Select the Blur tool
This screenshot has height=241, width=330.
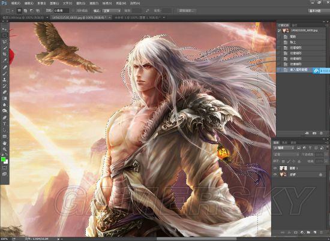click(4, 104)
